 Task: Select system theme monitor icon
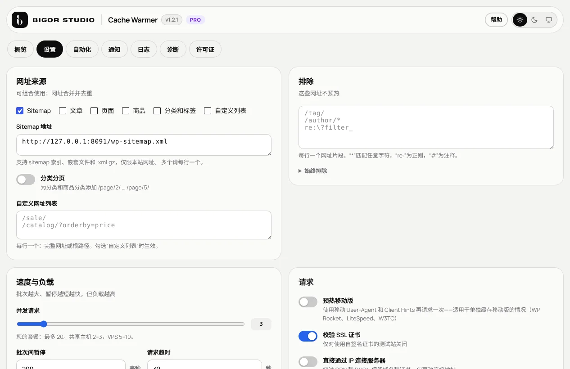[x=549, y=20]
